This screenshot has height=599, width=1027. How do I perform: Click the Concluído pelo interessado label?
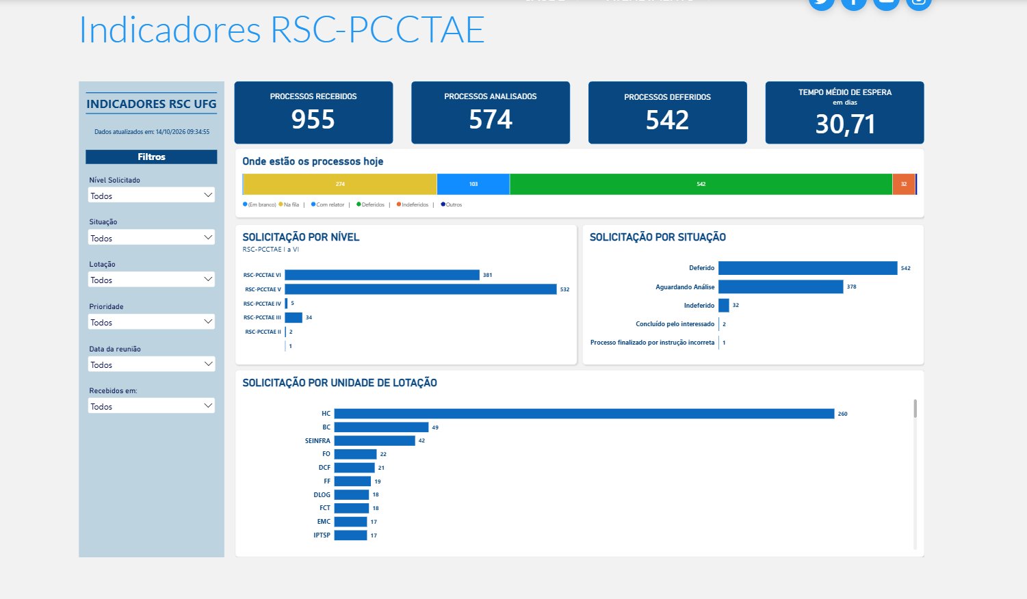675,324
